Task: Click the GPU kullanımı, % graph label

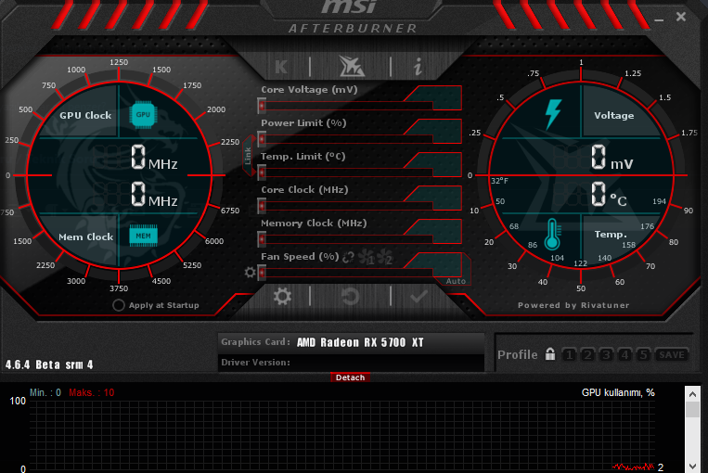Action: tap(618, 392)
